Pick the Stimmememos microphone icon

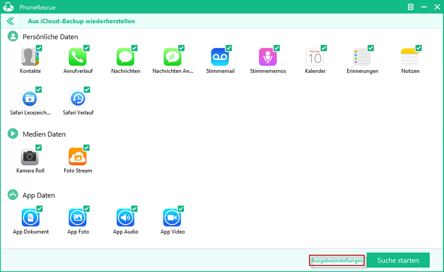pyautogui.click(x=268, y=57)
